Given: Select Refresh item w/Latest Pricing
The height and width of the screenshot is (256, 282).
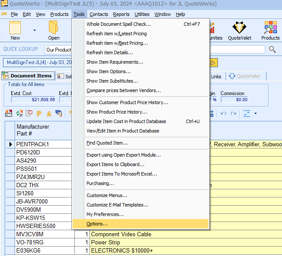Looking at the screenshot, I should coord(141,34).
